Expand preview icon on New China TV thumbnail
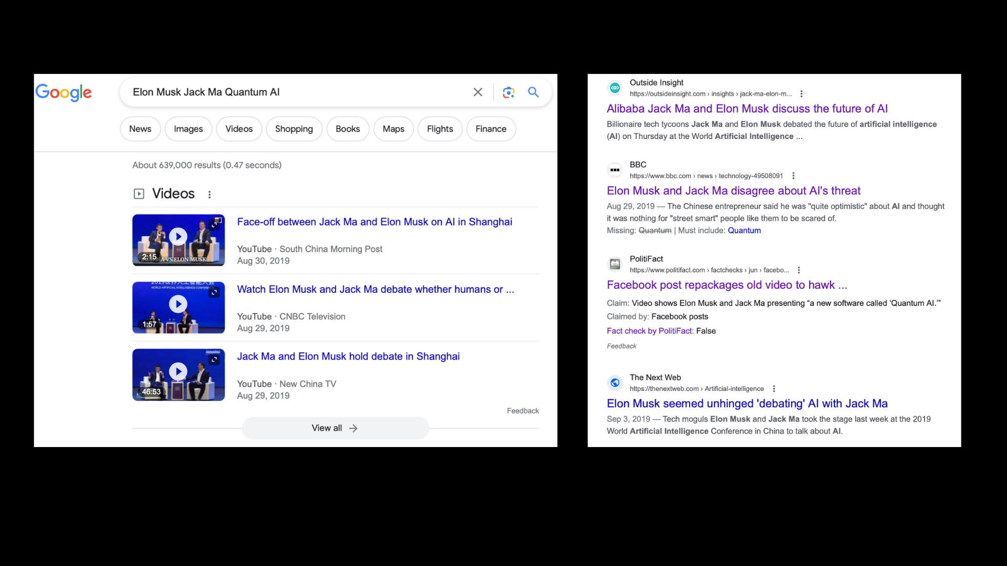Viewport: 1007px width, 566px height. pyautogui.click(x=215, y=360)
